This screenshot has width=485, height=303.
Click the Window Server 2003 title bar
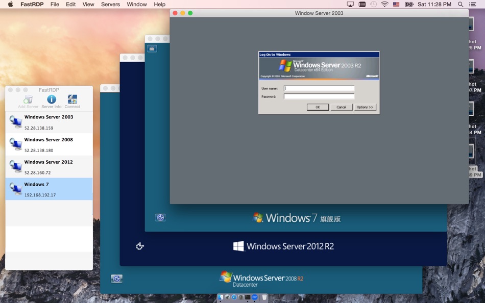coord(319,13)
